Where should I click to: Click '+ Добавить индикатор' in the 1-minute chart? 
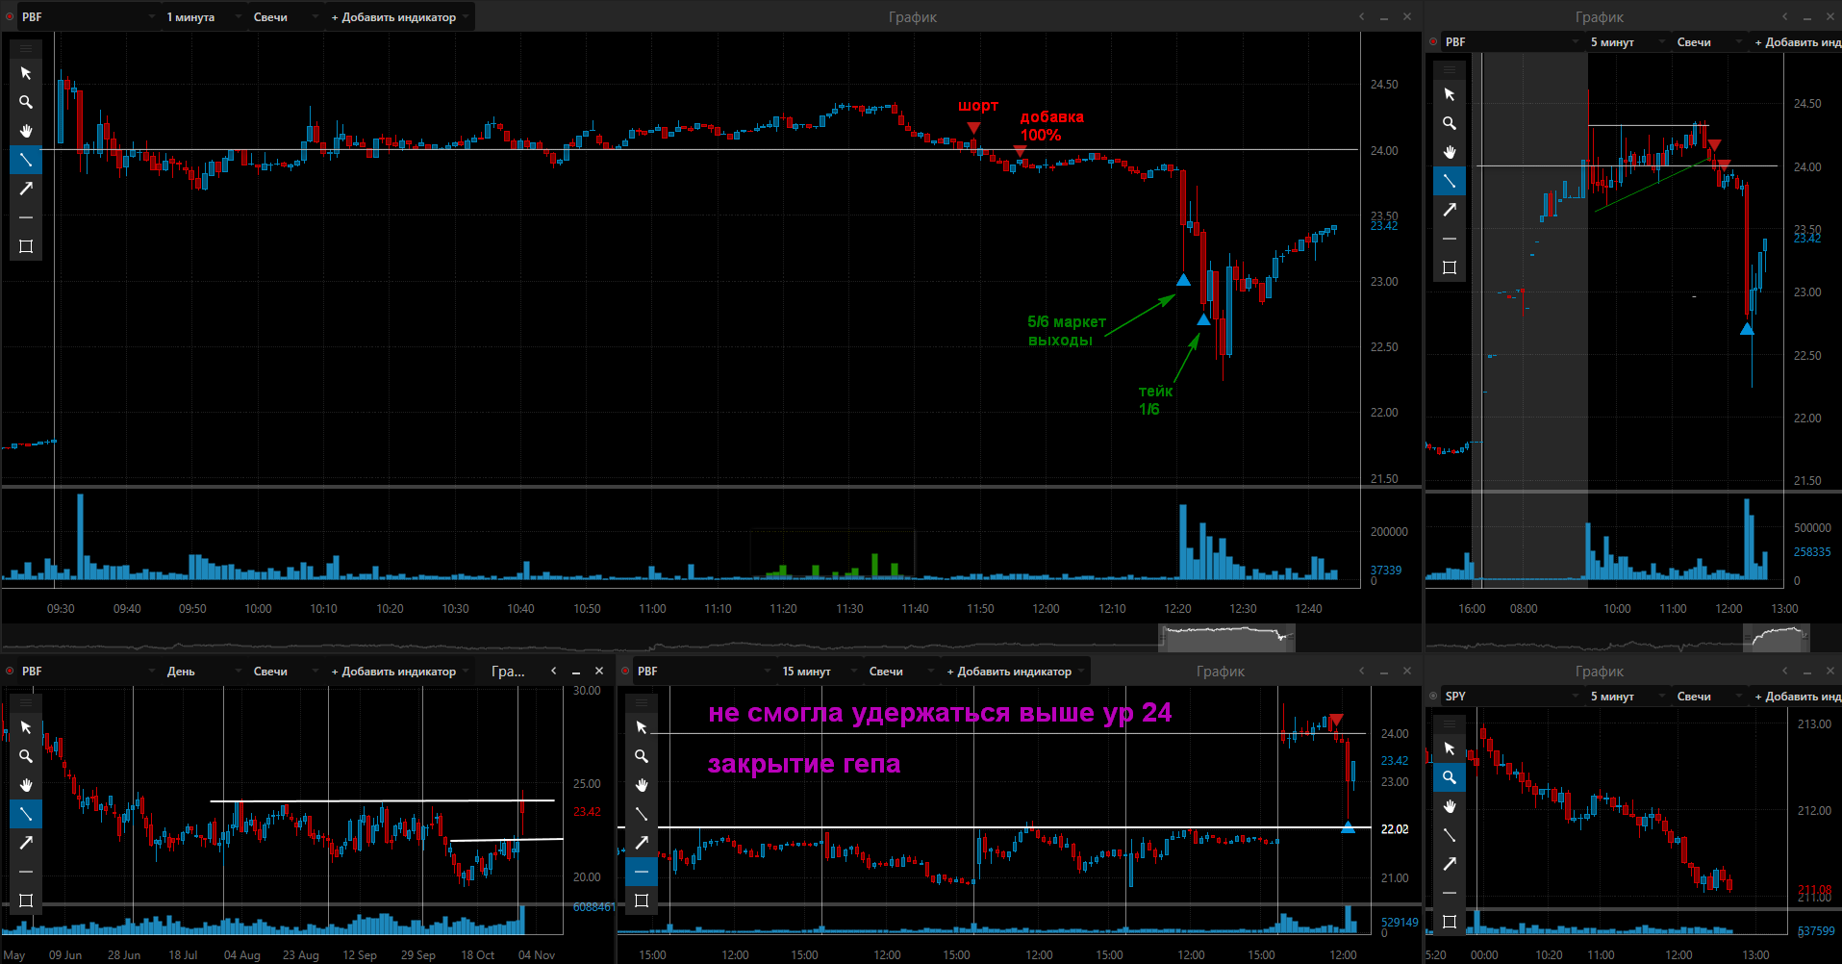tap(398, 16)
